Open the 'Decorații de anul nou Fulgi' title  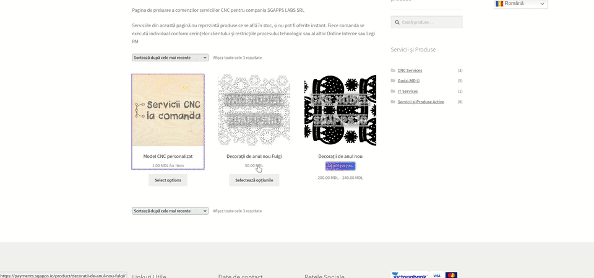(254, 156)
